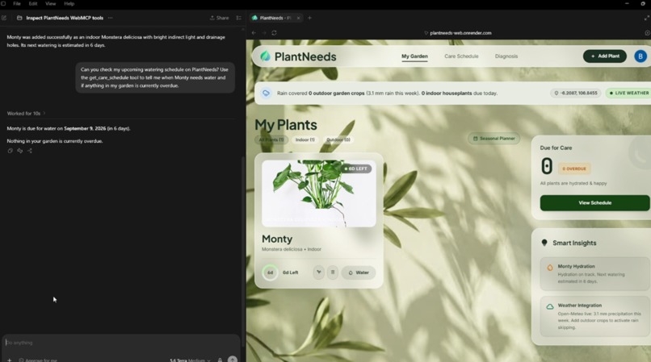Click the 6D LEFT badge on Monty photo
Viewport: 651px width, 362px height.
point(356,169)
